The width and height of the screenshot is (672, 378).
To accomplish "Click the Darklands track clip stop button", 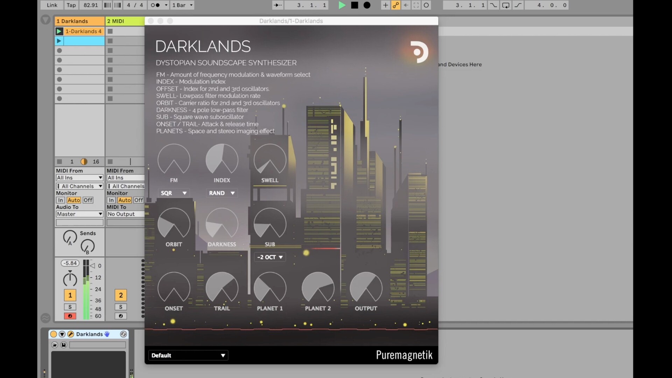I will 59,161.
